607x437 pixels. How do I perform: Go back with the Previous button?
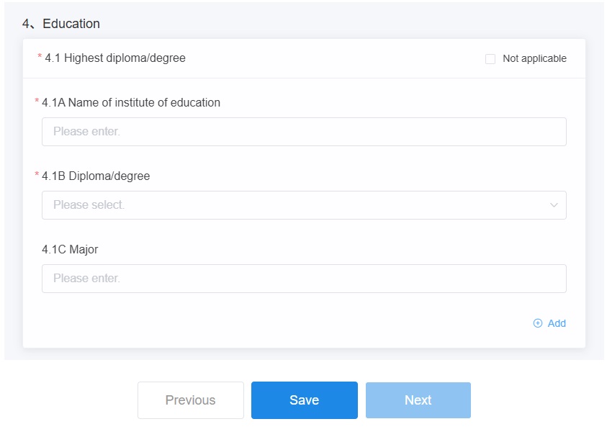tap(191, 400)
